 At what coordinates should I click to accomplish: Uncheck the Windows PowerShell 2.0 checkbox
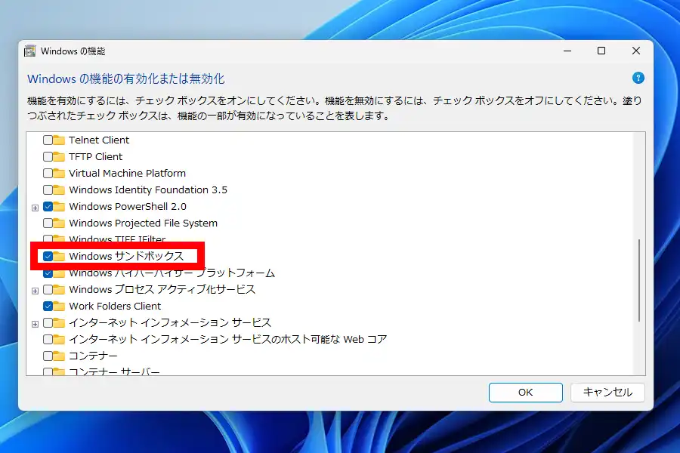(48, 206)
